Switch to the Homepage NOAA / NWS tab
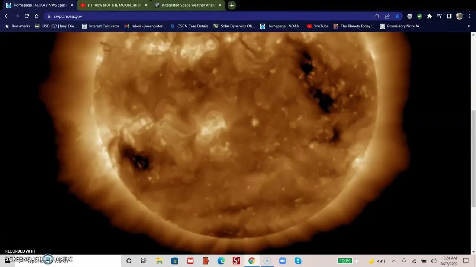The image size is (476, 267). tap(40, 5)
